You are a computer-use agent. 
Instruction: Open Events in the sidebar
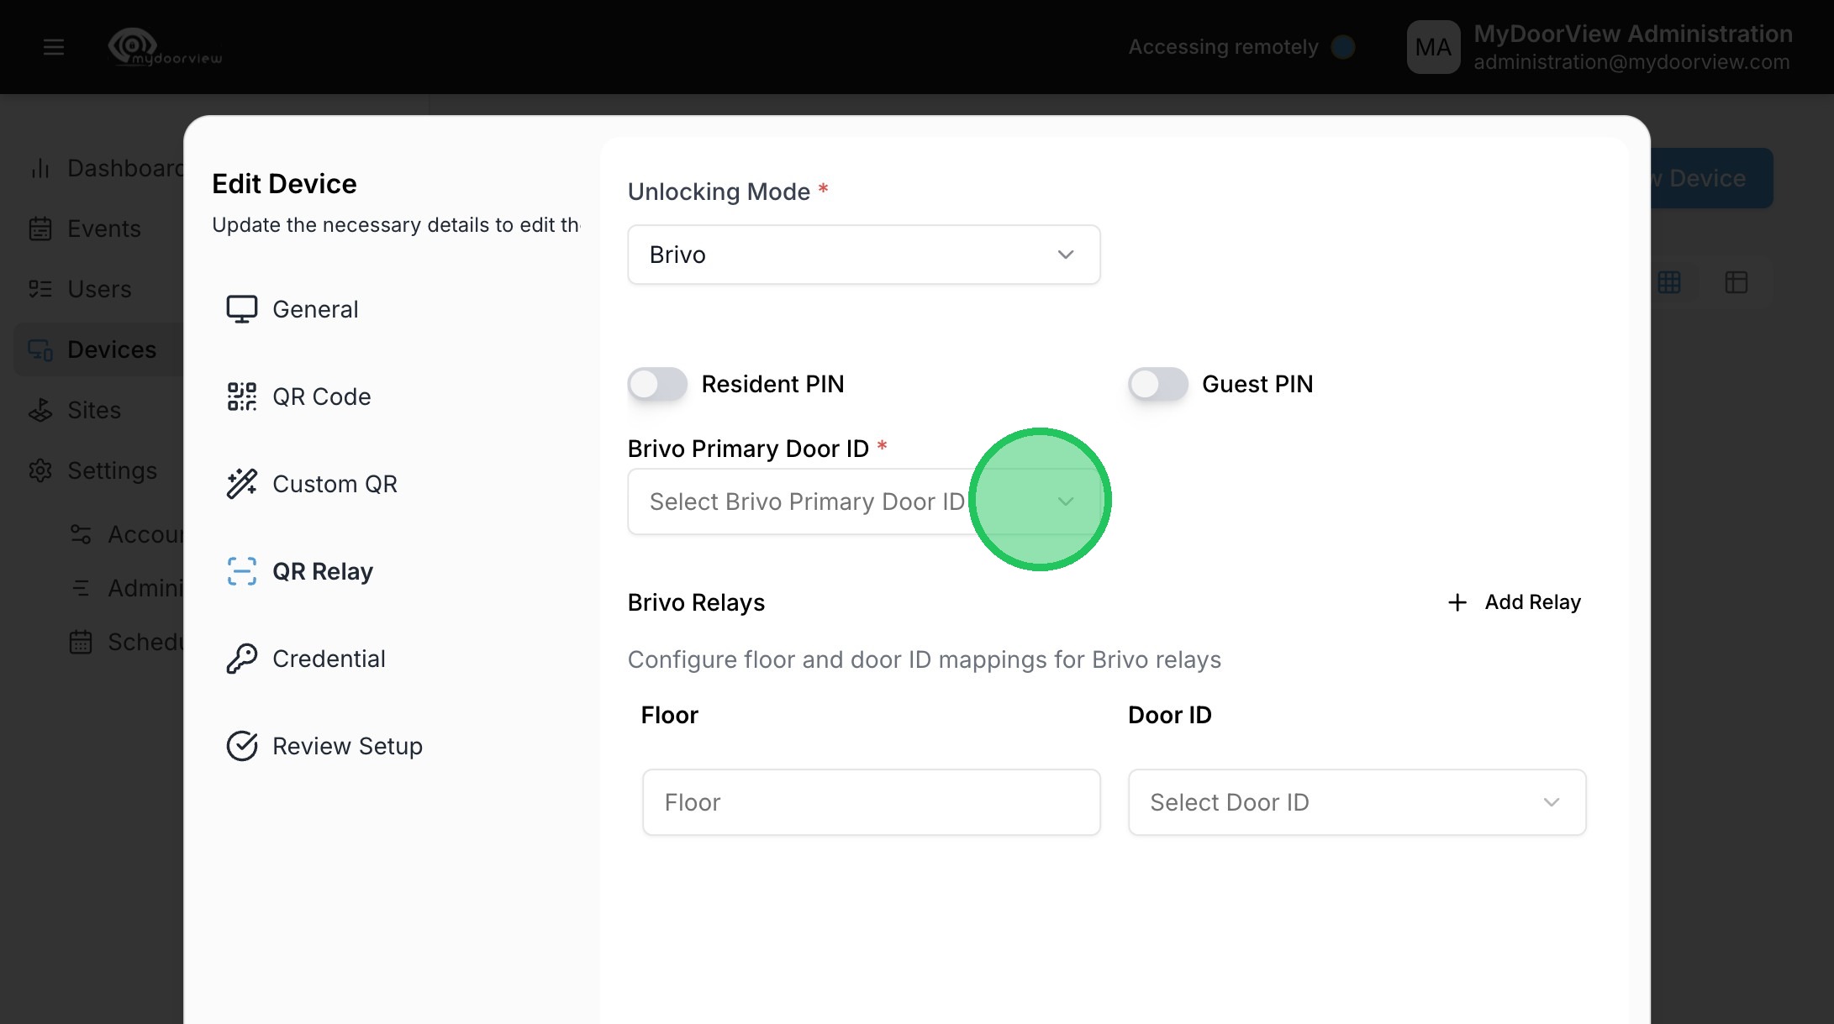(x=103, y=228)
